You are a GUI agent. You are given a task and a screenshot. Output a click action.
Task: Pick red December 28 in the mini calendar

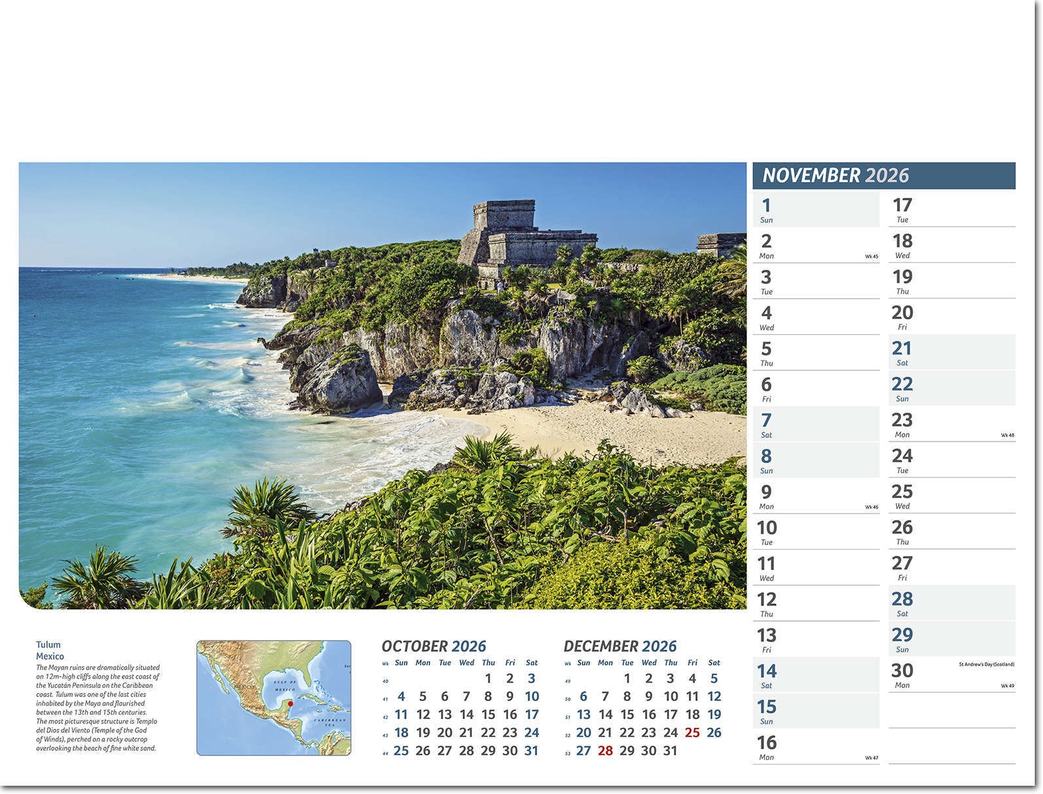[x=605, y=751]
